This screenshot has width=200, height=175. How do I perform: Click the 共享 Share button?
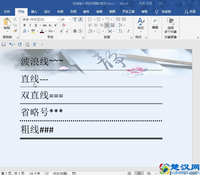click(190, 12)
